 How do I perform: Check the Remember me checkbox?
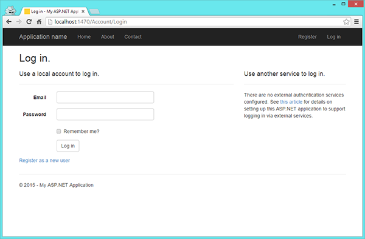click(x=58, y=132)
